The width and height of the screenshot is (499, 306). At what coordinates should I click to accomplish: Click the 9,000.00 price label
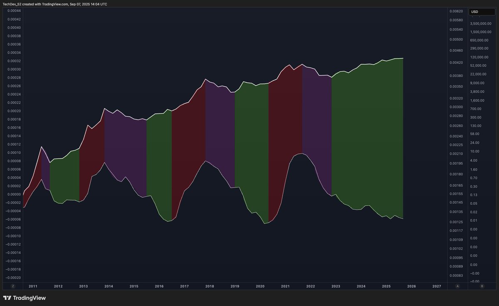click(478, 83)
